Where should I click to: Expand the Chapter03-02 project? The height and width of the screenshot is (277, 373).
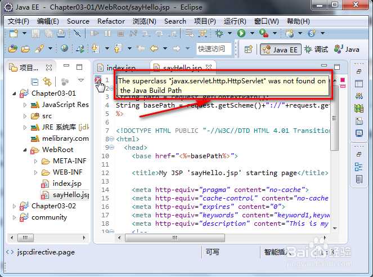point(14,206)
